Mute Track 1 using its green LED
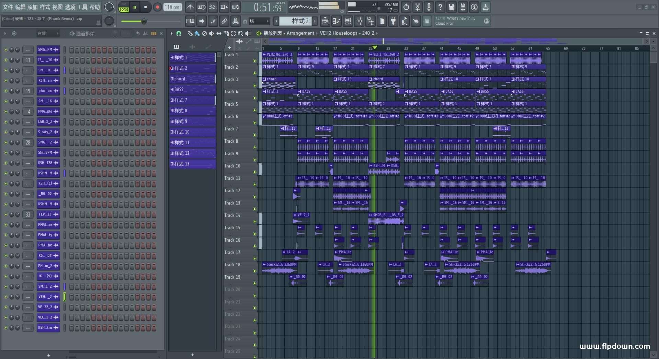Screen dimensions: 659x359 tap(254, 61)
